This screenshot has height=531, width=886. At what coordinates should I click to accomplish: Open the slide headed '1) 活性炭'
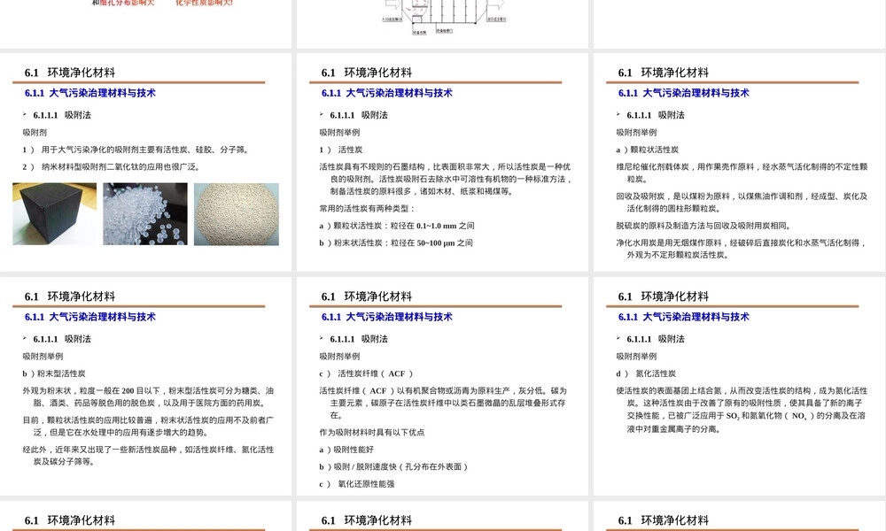tap(442, 162)
